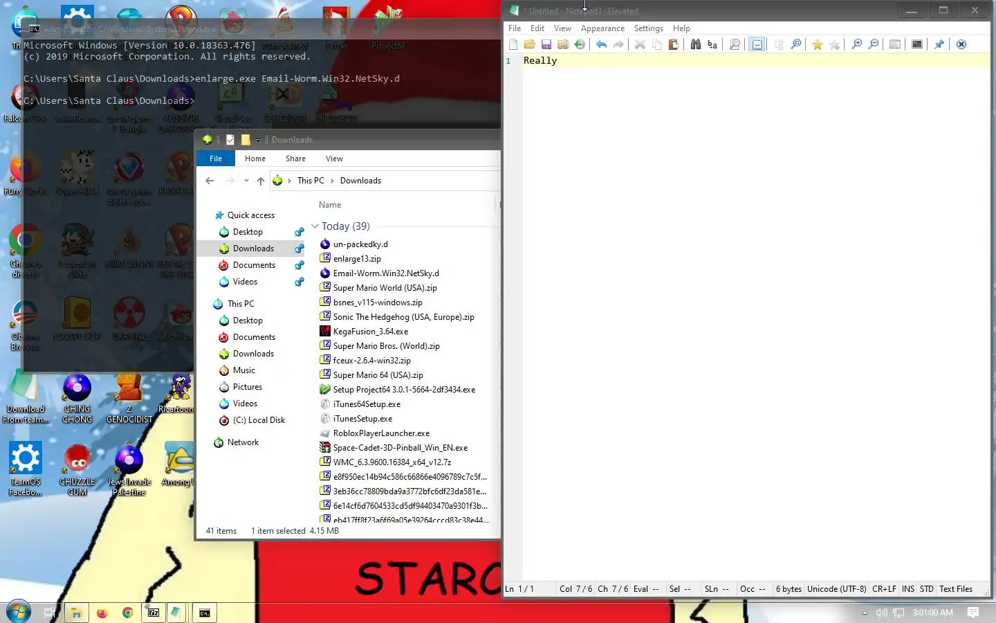The image size is (996, 623).
Task: Select KegaFusion_3.64.exe in file list
Action: (x=371, y=332)
